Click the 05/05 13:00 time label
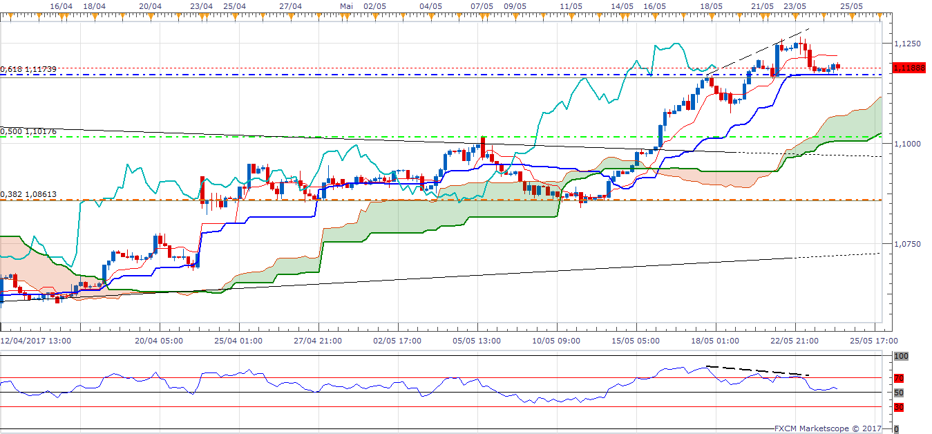Image resolution: width=932 pixels, height=434 pixels. 475,341
